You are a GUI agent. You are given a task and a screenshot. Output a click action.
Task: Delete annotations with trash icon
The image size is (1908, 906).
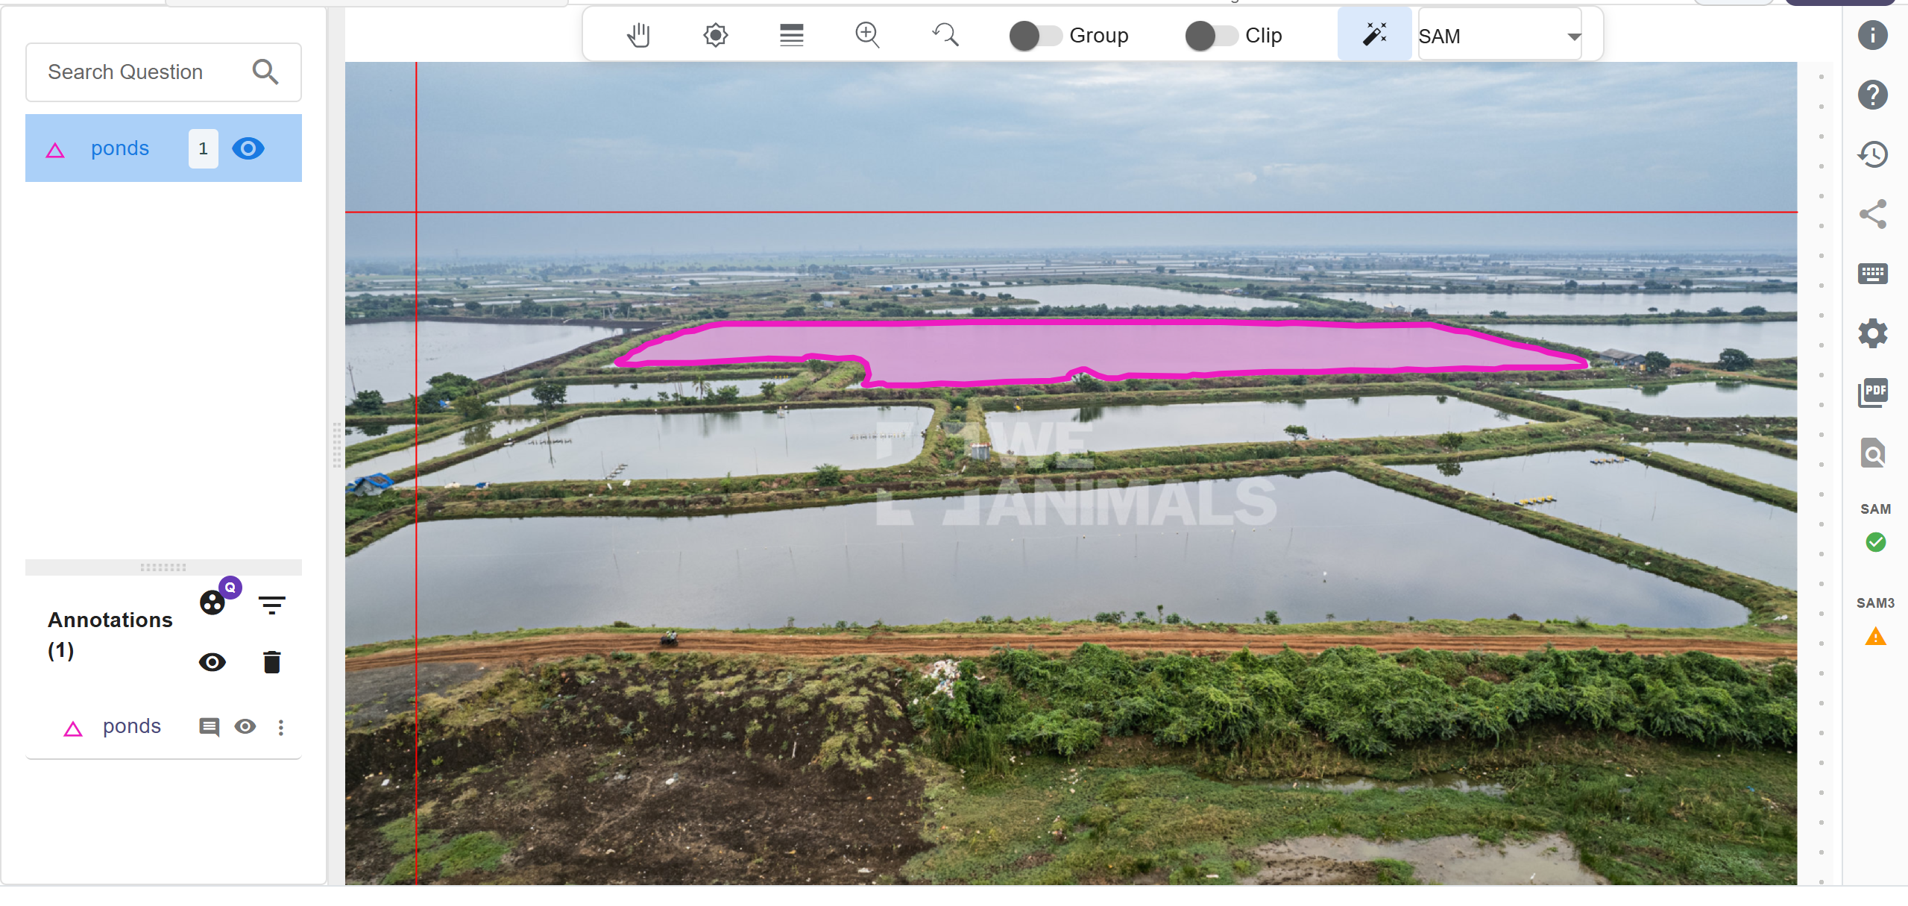click(271, 662)
